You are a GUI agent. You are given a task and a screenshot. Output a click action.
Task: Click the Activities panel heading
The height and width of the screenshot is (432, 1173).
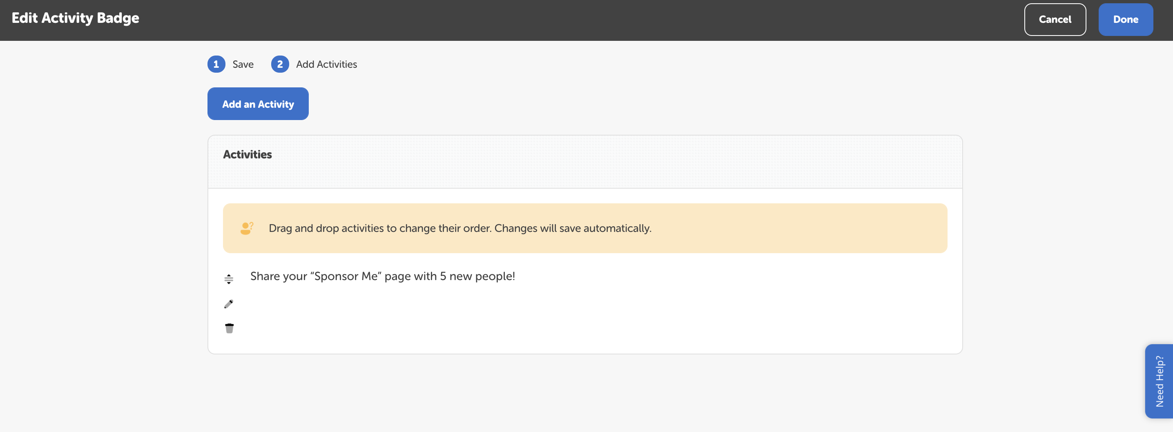[x=247, y=154]
